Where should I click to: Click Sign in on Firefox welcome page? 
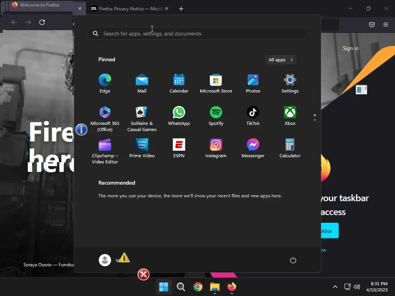point(350,48)
